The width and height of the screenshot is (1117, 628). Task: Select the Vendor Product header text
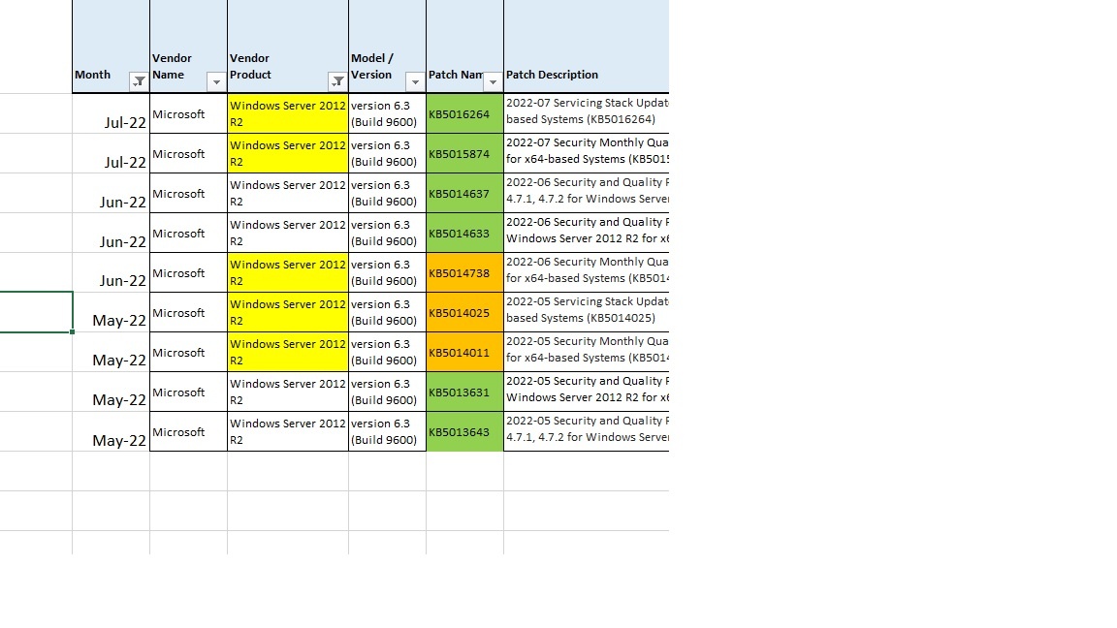250,66
